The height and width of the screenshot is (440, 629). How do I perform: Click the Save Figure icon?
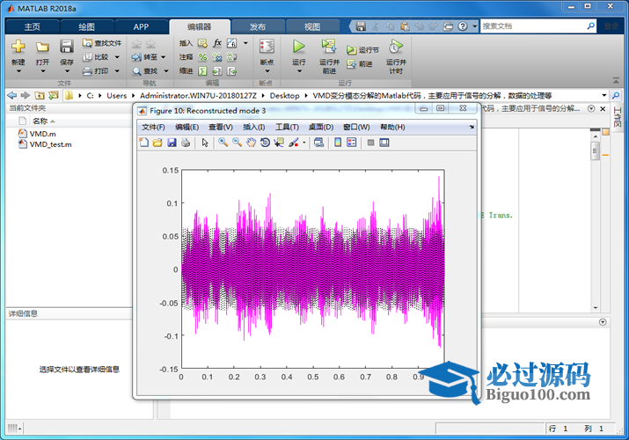pyautogui.click(x=172, y=143)
